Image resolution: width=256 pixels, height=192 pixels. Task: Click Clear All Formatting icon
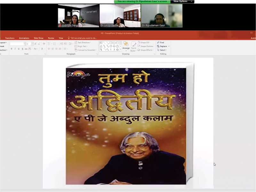44,44
